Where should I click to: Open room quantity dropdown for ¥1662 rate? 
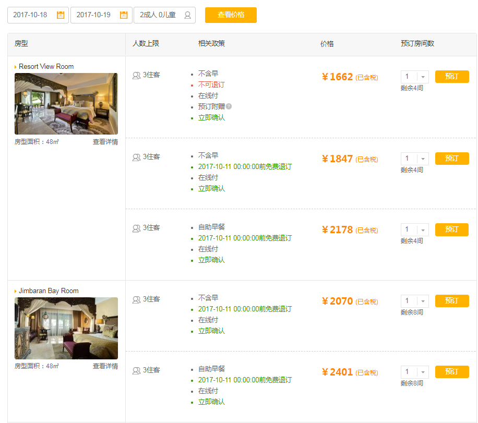click(423, 77)
